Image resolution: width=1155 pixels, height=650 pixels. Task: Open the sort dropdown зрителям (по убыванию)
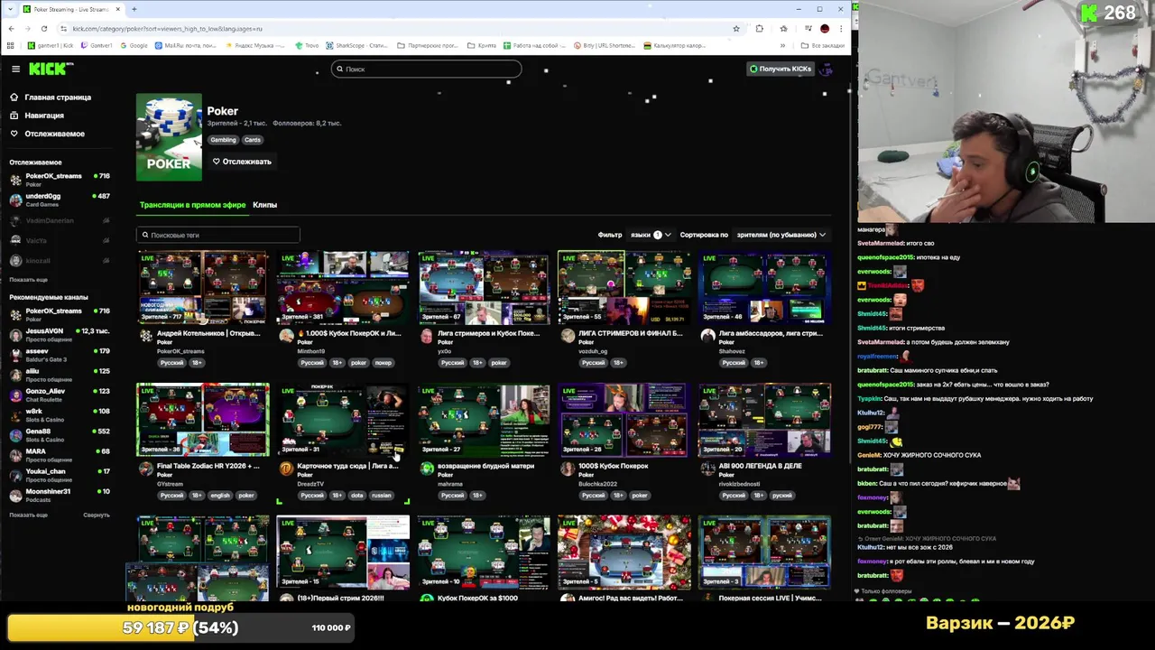781,235
